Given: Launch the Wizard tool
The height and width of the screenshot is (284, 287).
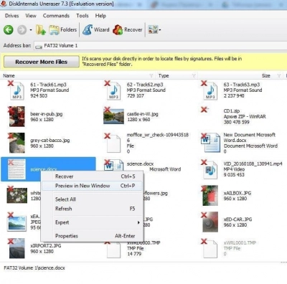Looking at the screenshot, I should point(95,30).
